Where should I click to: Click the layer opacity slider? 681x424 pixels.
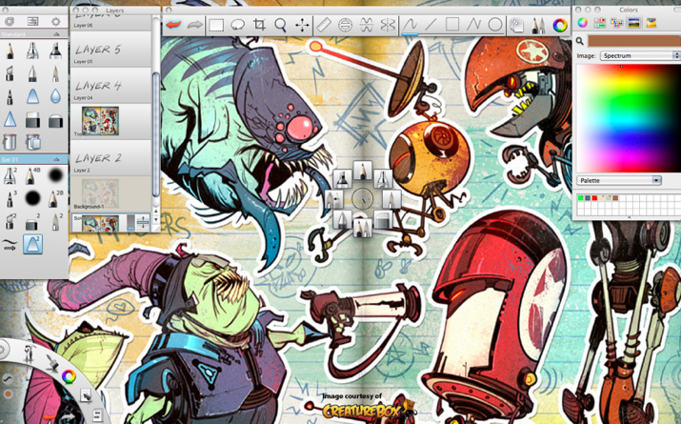click(x=130, y=222)
